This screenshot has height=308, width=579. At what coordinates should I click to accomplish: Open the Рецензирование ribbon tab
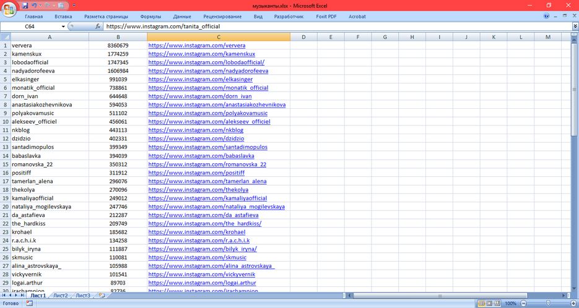[x=222, y=17]
